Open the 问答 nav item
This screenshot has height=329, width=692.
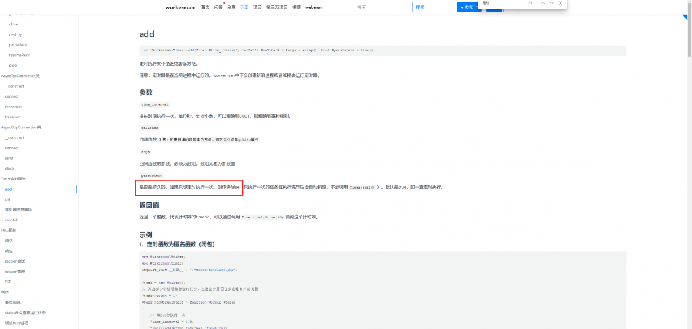pyautogui.click(x=218, y=7)
